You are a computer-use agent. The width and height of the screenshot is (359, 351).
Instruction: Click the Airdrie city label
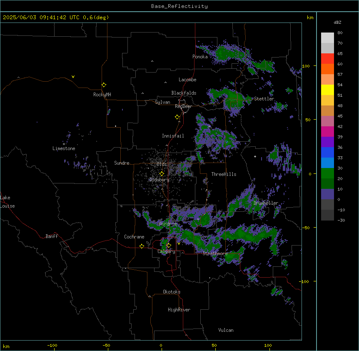click(x=168, y=224)
